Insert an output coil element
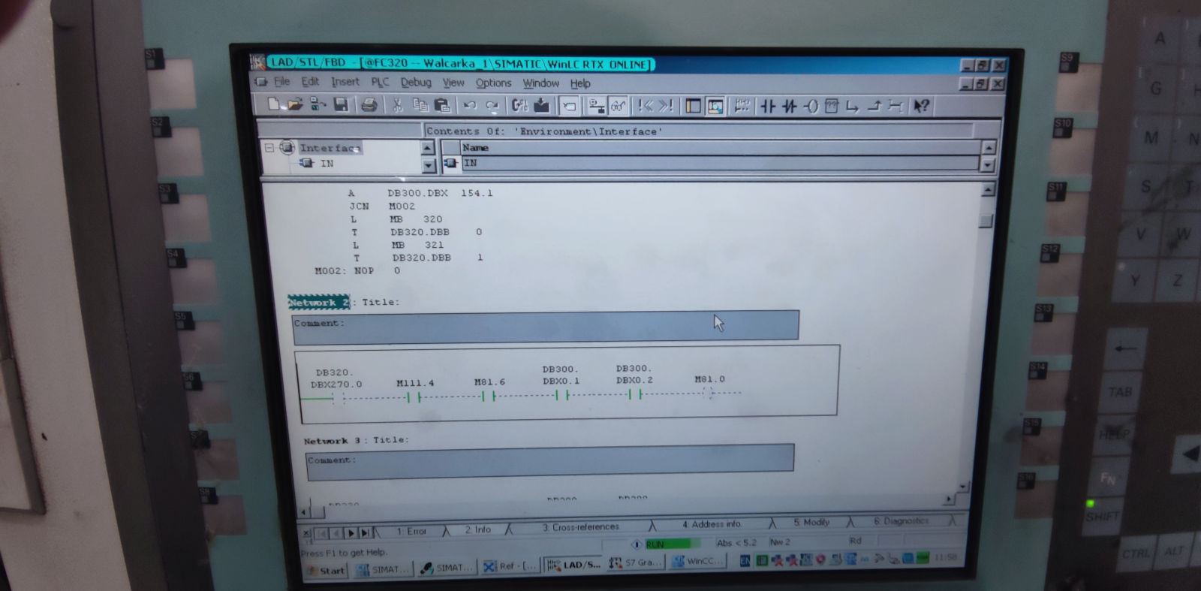The width and height of the screenshot is (1201, 591). pyautogui.click(x=811, y=106)
